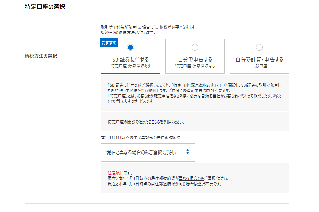Select the 自分で申告する radio button
Screen dimensions: 319x212
[195, 47]
